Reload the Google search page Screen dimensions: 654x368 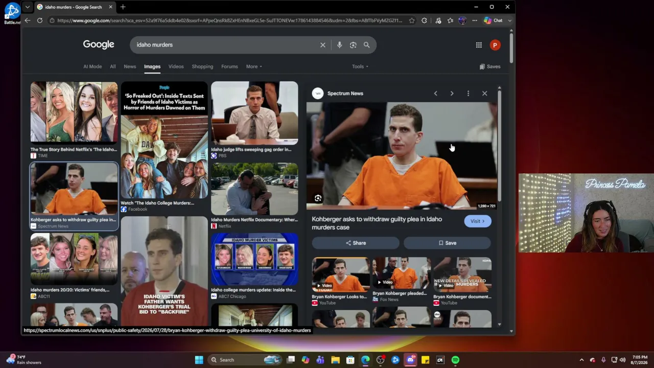click(40, 20)
